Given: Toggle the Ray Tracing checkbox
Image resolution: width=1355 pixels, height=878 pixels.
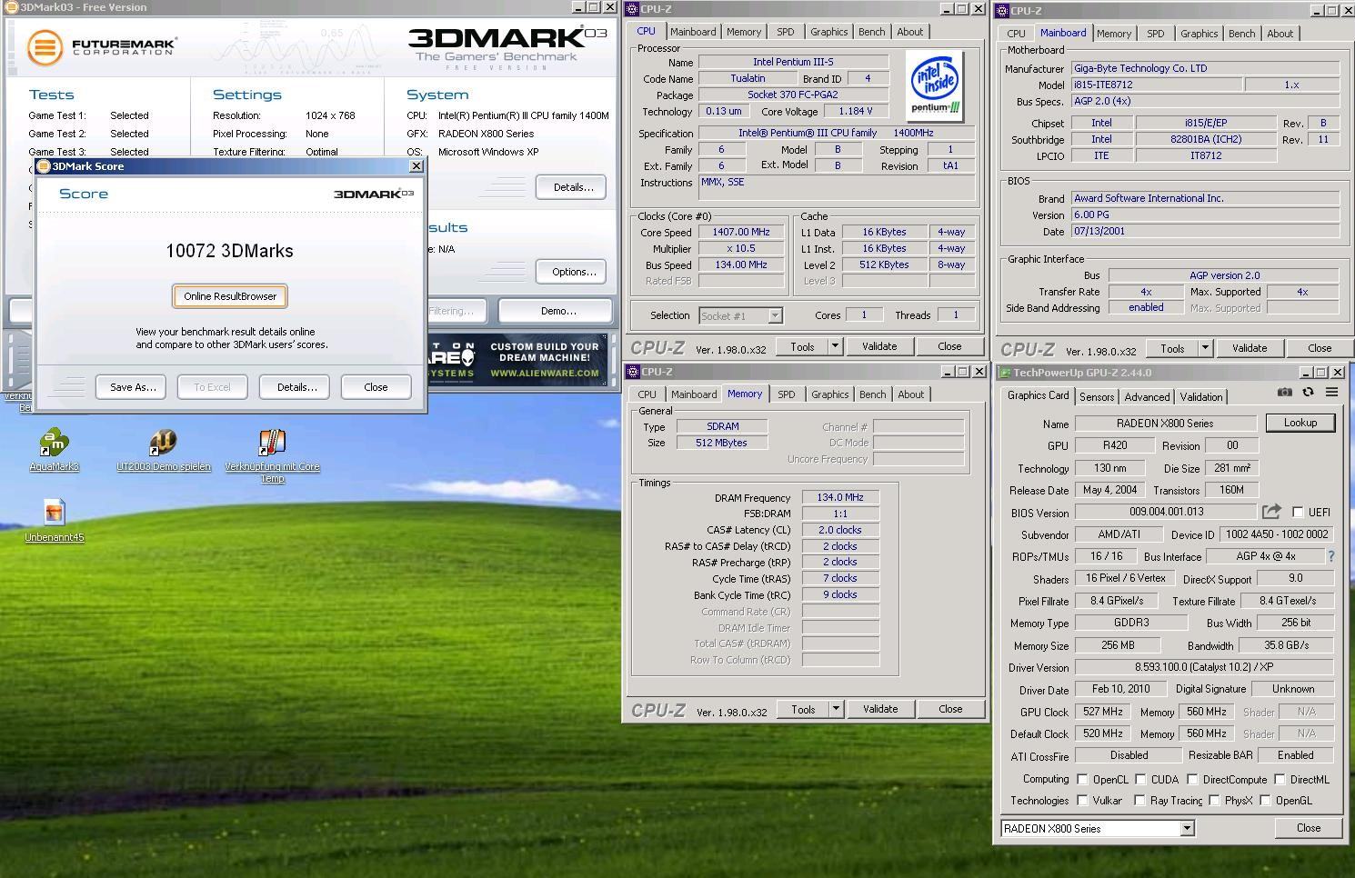Looking at the screenshot, I should (x=1139, y=800).
